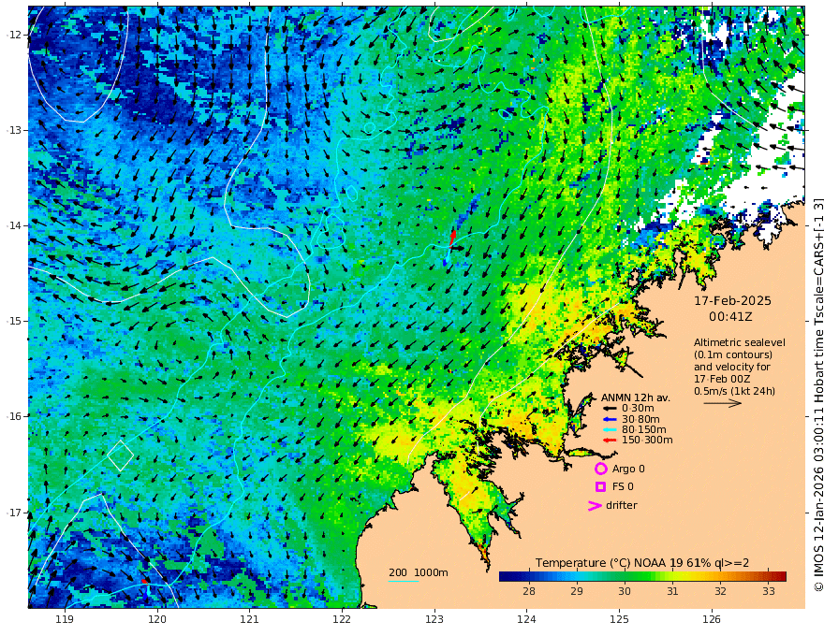Click the 'drifter' legend label
The width and height of the screenshot is (824, 636).
coord(621,505)
